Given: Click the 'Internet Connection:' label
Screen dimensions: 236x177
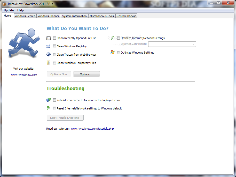Looking at the screenshot, I should click(134, 44).
